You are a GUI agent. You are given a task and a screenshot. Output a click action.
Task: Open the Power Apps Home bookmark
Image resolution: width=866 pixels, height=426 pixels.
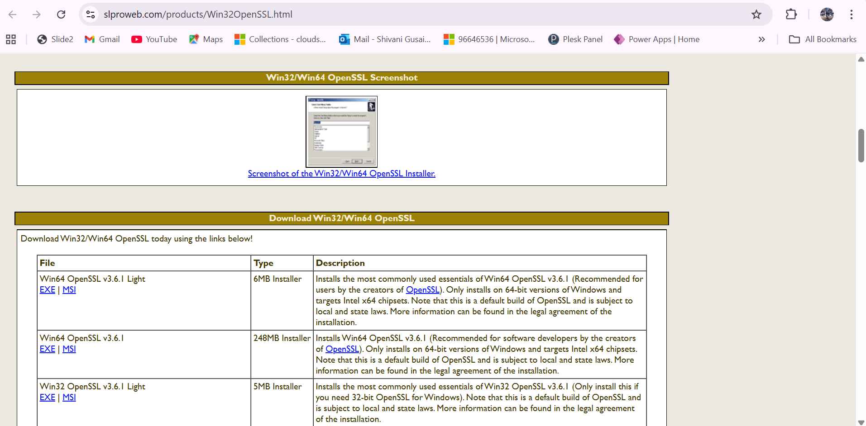(657, 39)
